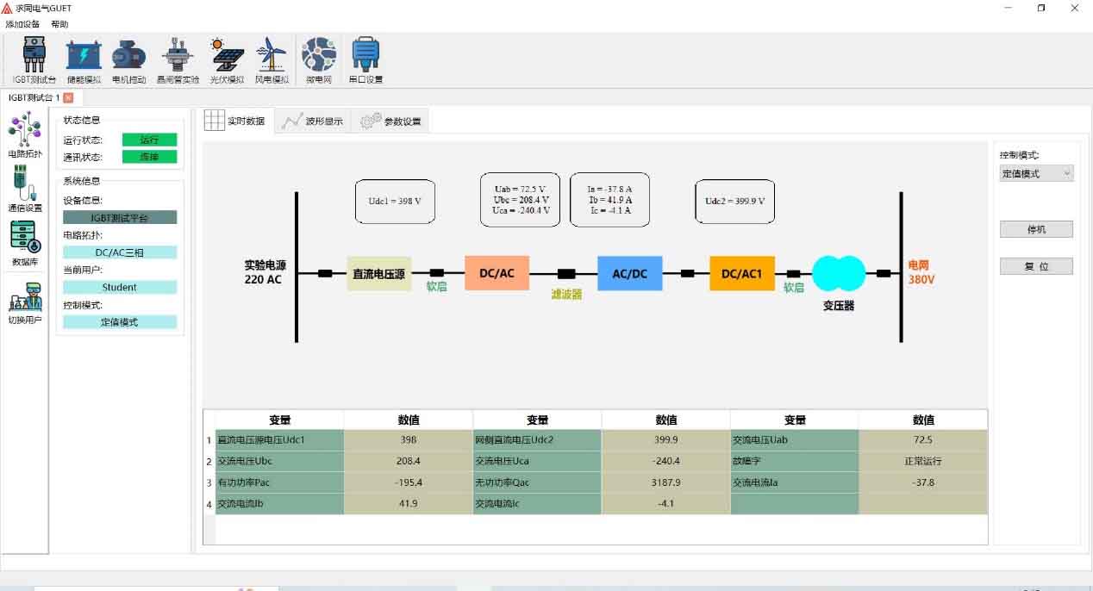Select the 正常运行 fault status cell
1093x591 pixels.
[923, 461]
